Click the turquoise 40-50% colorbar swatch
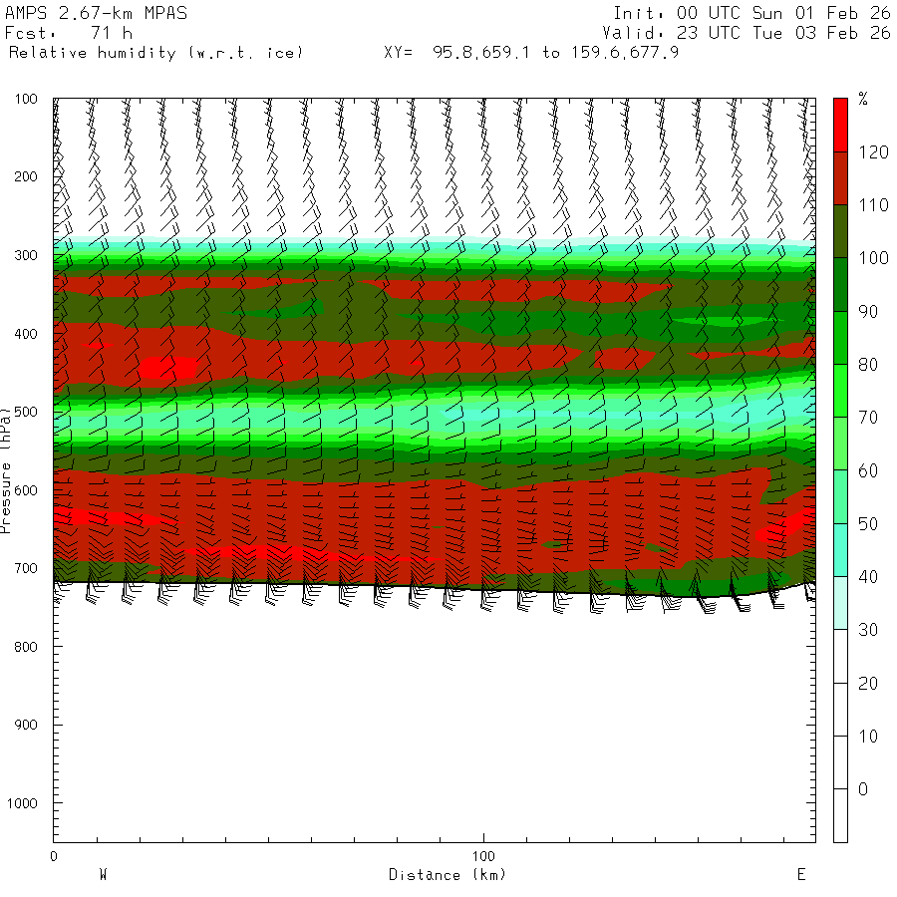 coord(840,550)
